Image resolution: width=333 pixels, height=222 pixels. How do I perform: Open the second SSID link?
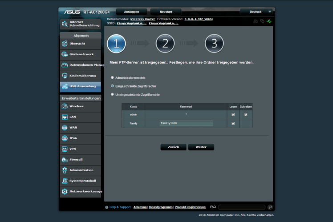coord(163,23)
